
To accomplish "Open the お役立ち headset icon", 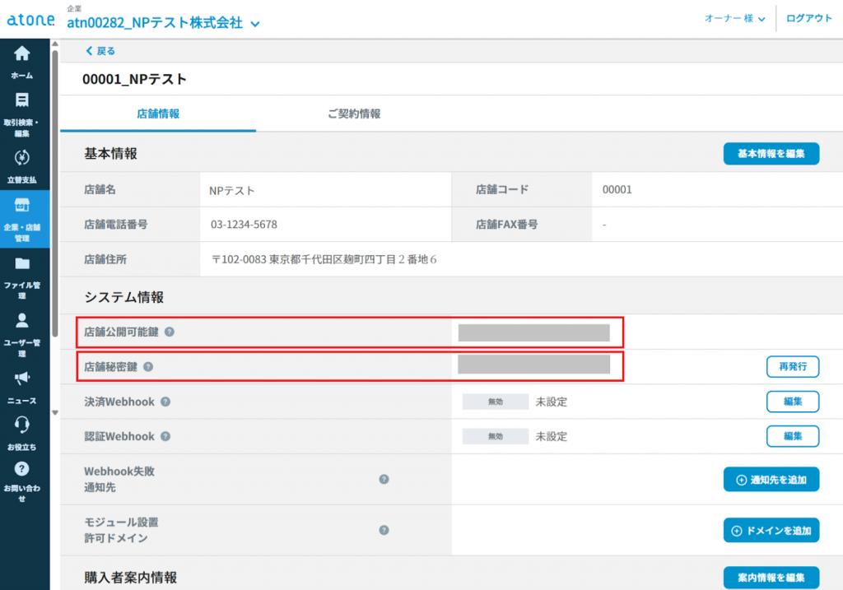I will (22, 425).
